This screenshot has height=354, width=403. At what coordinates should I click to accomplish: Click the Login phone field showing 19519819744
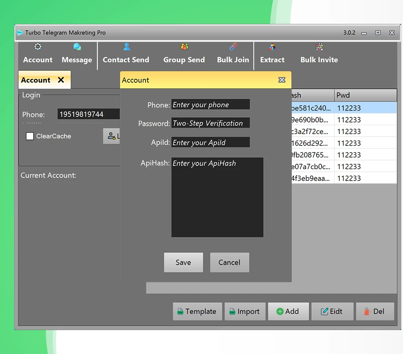click(88, 114)
